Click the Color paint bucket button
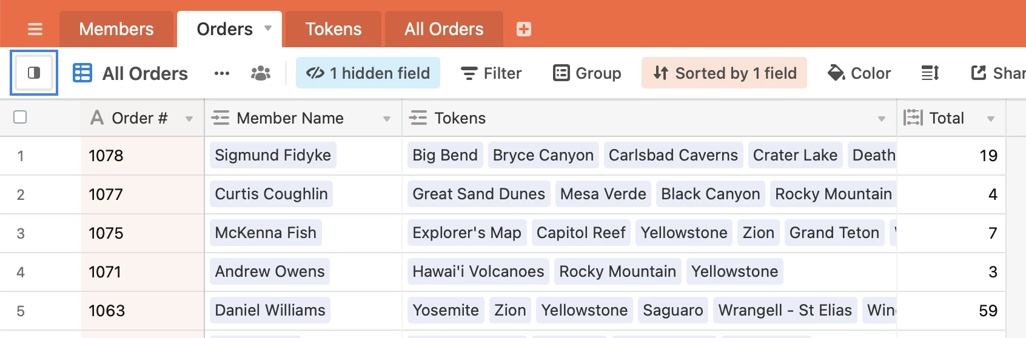Screen dimensions: 1026x338 (x=859, y=73)
